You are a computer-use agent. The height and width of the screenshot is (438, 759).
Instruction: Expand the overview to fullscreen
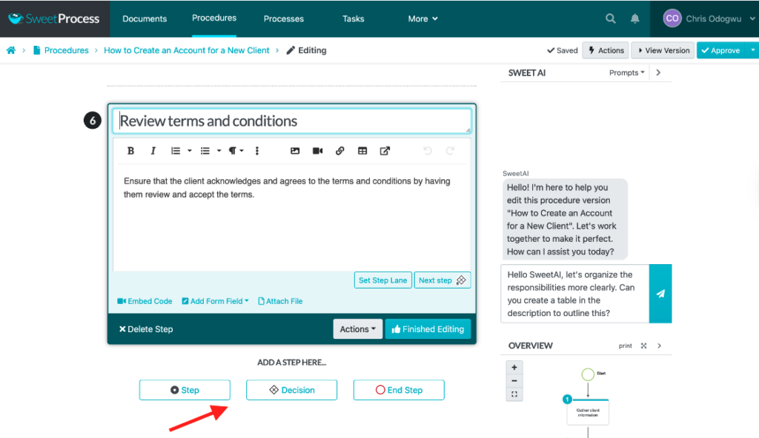(643, 346)
